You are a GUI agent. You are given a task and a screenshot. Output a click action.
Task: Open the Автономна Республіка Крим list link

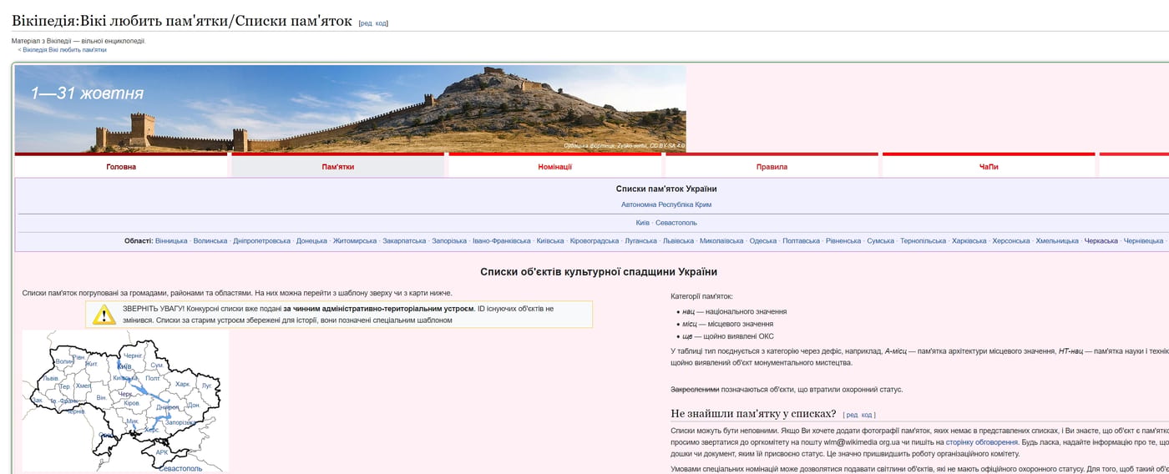[x=666, y=204]
